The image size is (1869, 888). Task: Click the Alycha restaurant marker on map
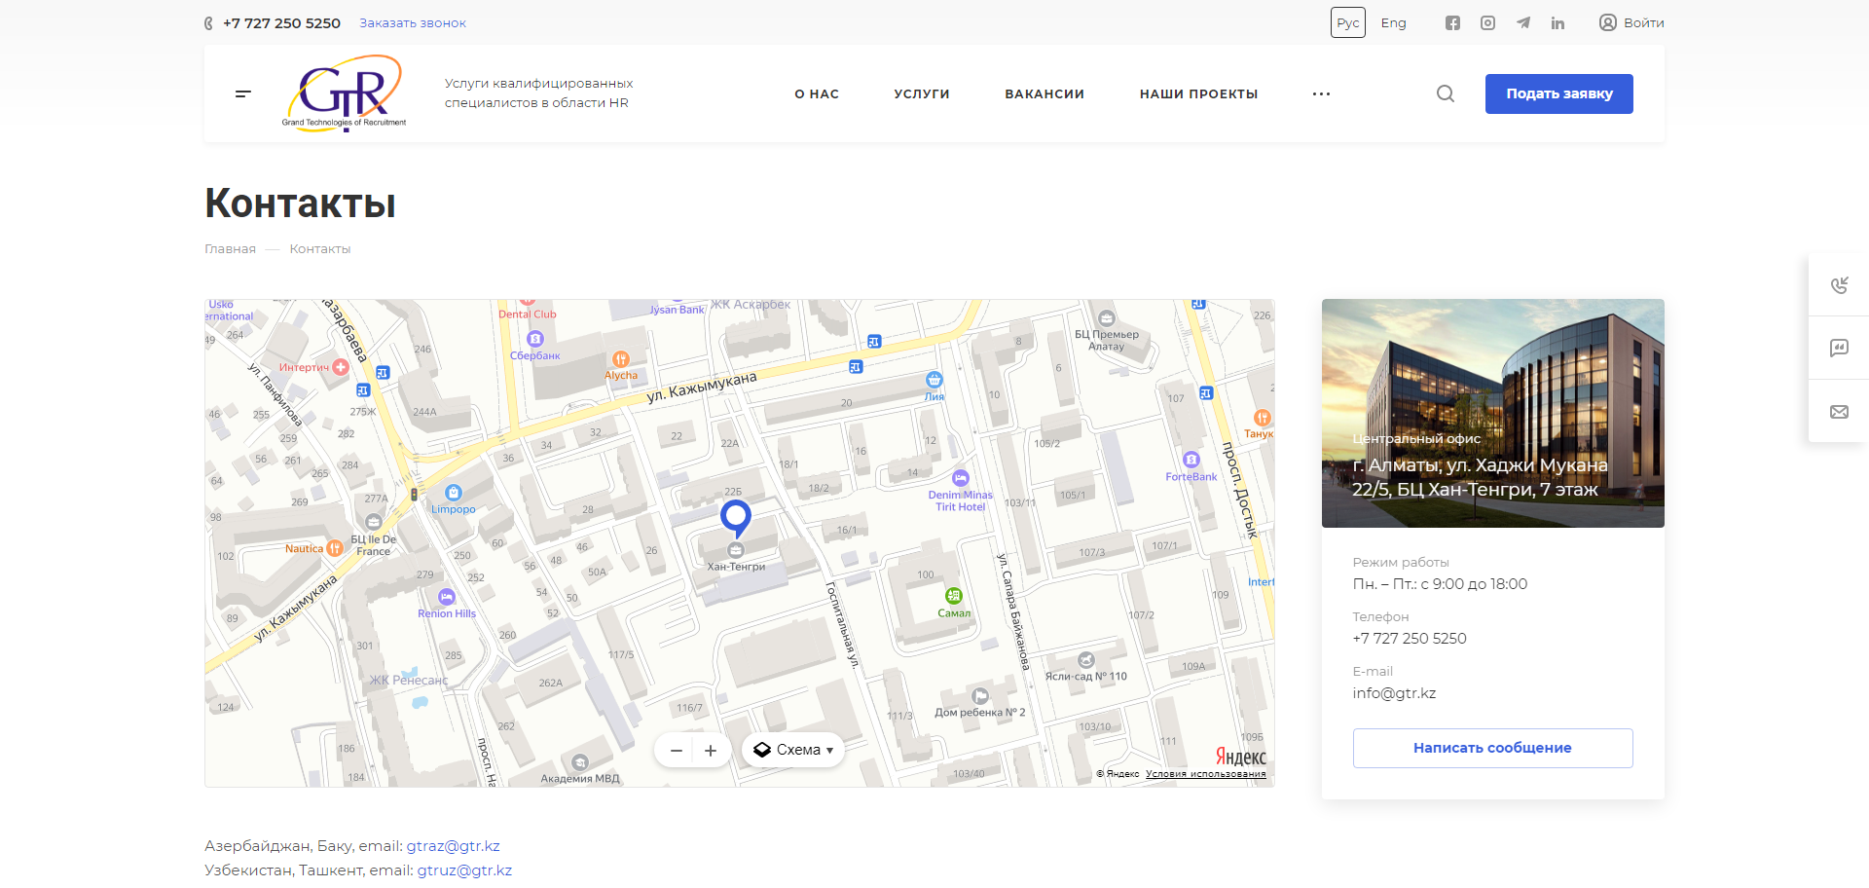click(x=620, y=359)
